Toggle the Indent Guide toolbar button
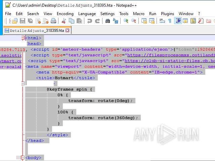This screenshot has width=215, height=161. tap(178, 21)
